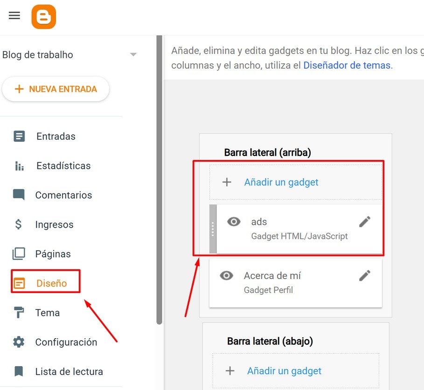The image size is (424, 390).
Task: Click the orange Blogger logo
Action: click(x=43, y=16)
